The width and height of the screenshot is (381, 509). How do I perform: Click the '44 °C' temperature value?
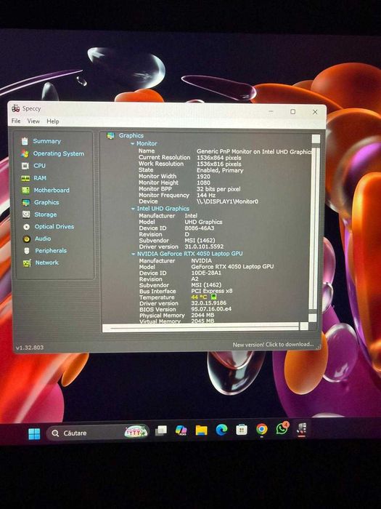(x=199, y=297)
